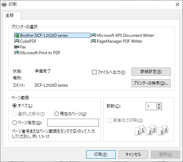Choose the PageManager PDF Writer icon
The image size is (183, 162).
pos(93,41)
